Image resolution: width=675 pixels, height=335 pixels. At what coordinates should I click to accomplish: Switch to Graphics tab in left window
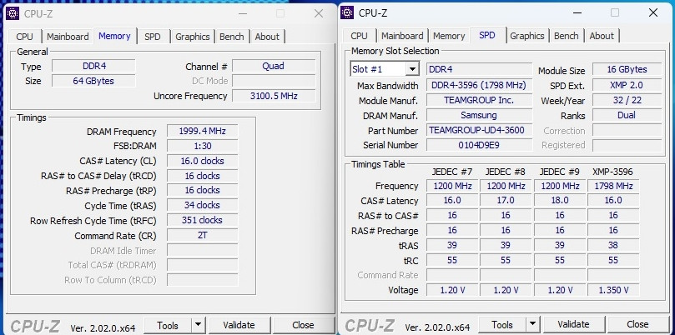point(193,37)
